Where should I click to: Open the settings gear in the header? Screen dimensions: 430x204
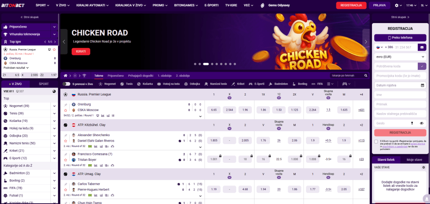[x=396, y=5]
